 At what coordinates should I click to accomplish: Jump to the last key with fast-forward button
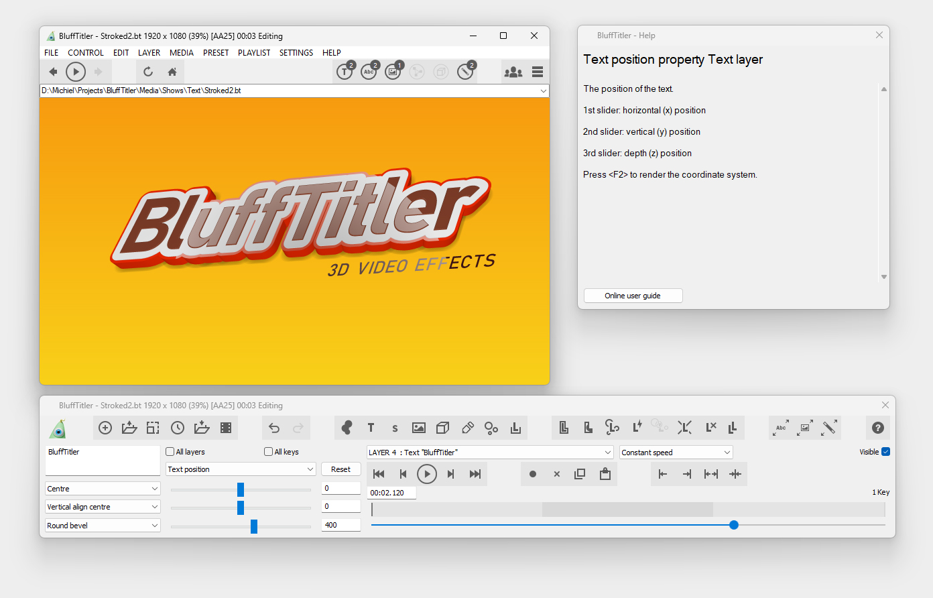[475, 474]
